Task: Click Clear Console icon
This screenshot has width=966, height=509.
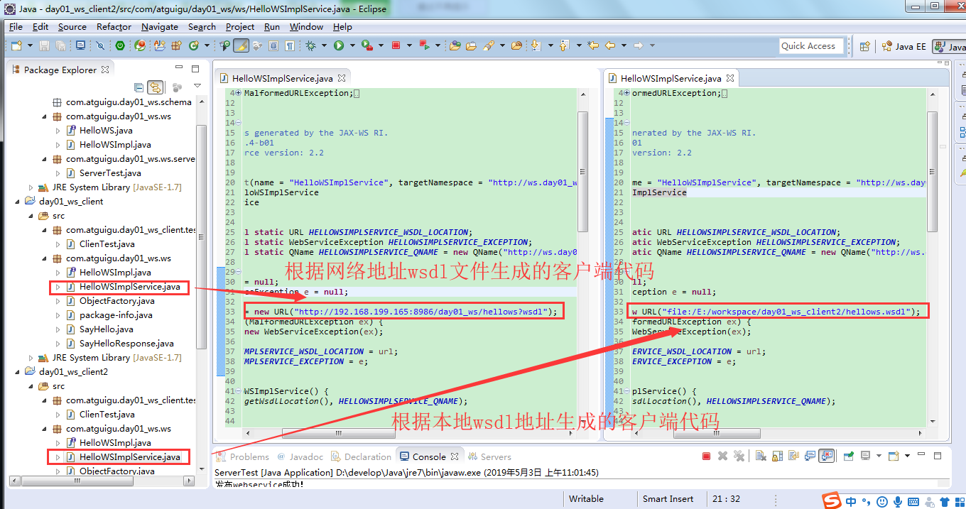Action: 761,456
